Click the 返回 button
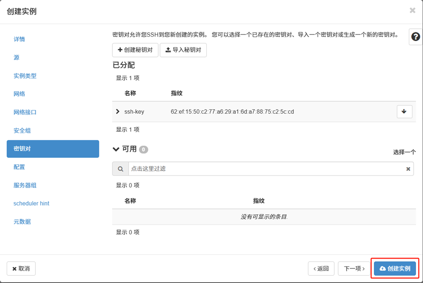This screenshot has width=423, height=283. (321, 268)
